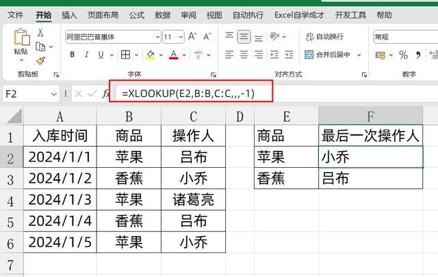This screenshot has height=277, width=438.
Task: Increase font size with larger A
Action: click(192, 36)
